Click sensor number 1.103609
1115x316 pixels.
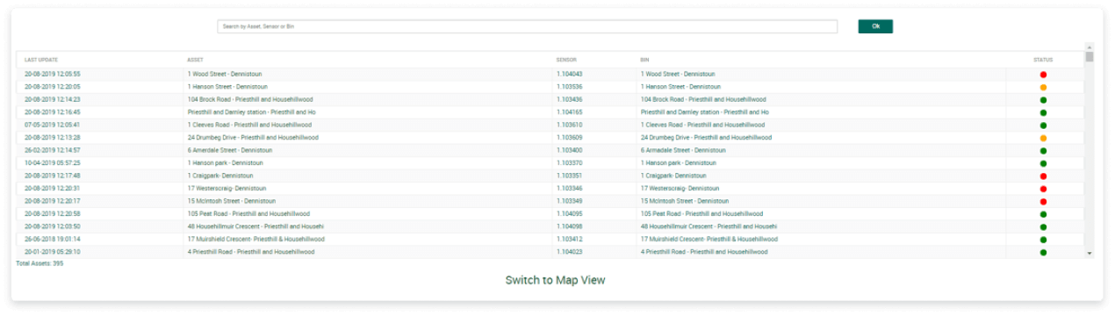(x=570, y=138)
